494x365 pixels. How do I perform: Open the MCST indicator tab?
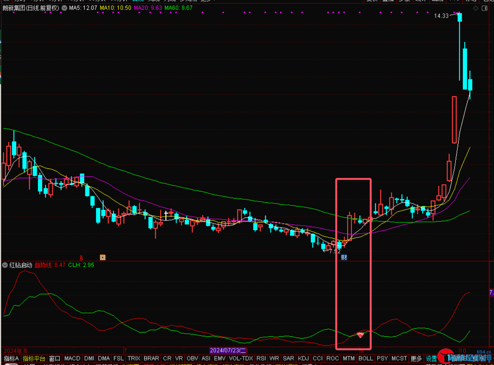click(399, 358)
